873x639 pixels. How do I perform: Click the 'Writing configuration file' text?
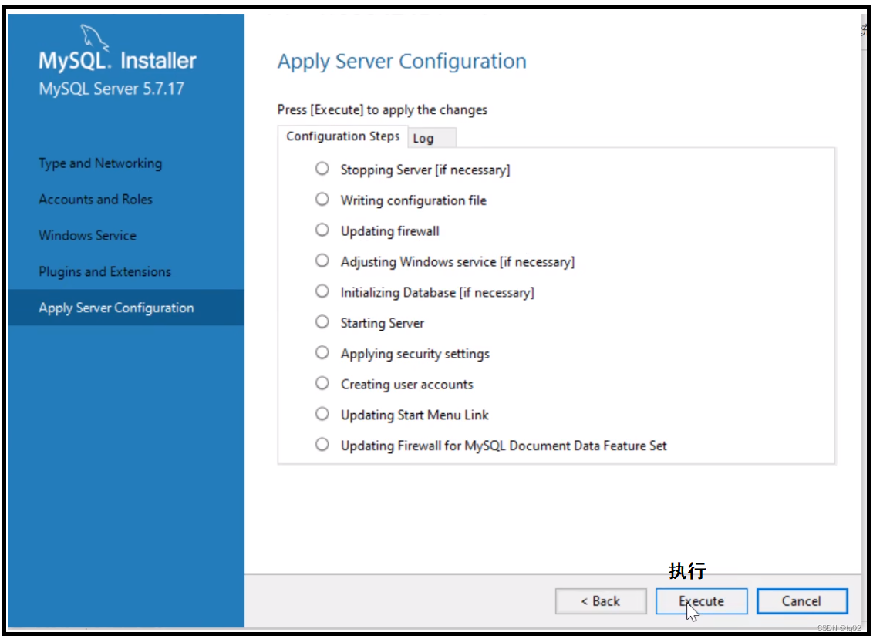pos(413,200)
